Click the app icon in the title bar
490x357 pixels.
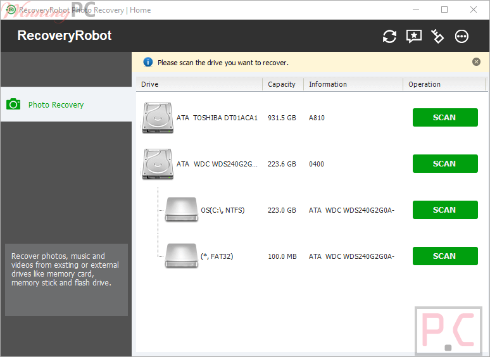11,9
